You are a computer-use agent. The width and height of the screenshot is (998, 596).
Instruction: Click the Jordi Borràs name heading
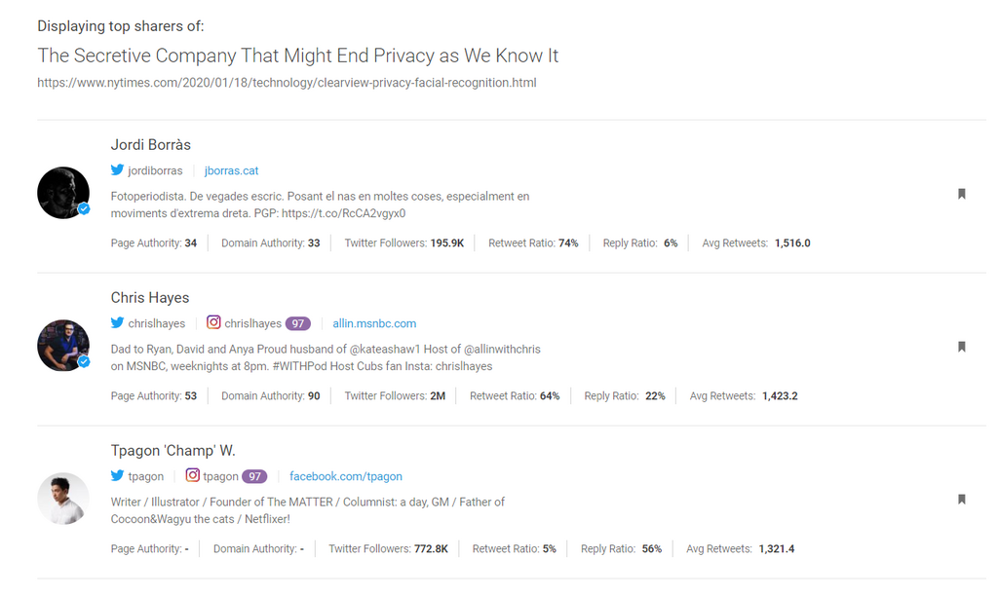click(151, 145)
